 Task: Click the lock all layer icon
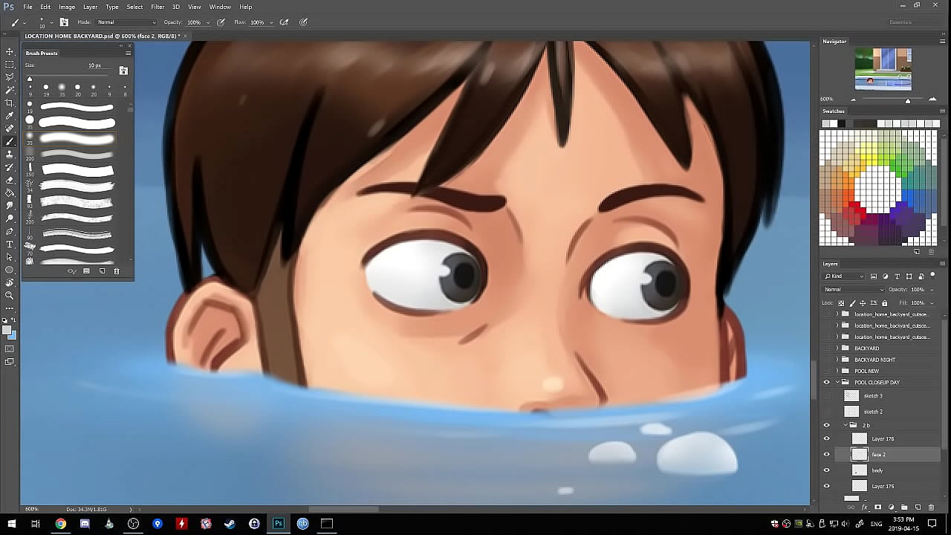(884, 303)
